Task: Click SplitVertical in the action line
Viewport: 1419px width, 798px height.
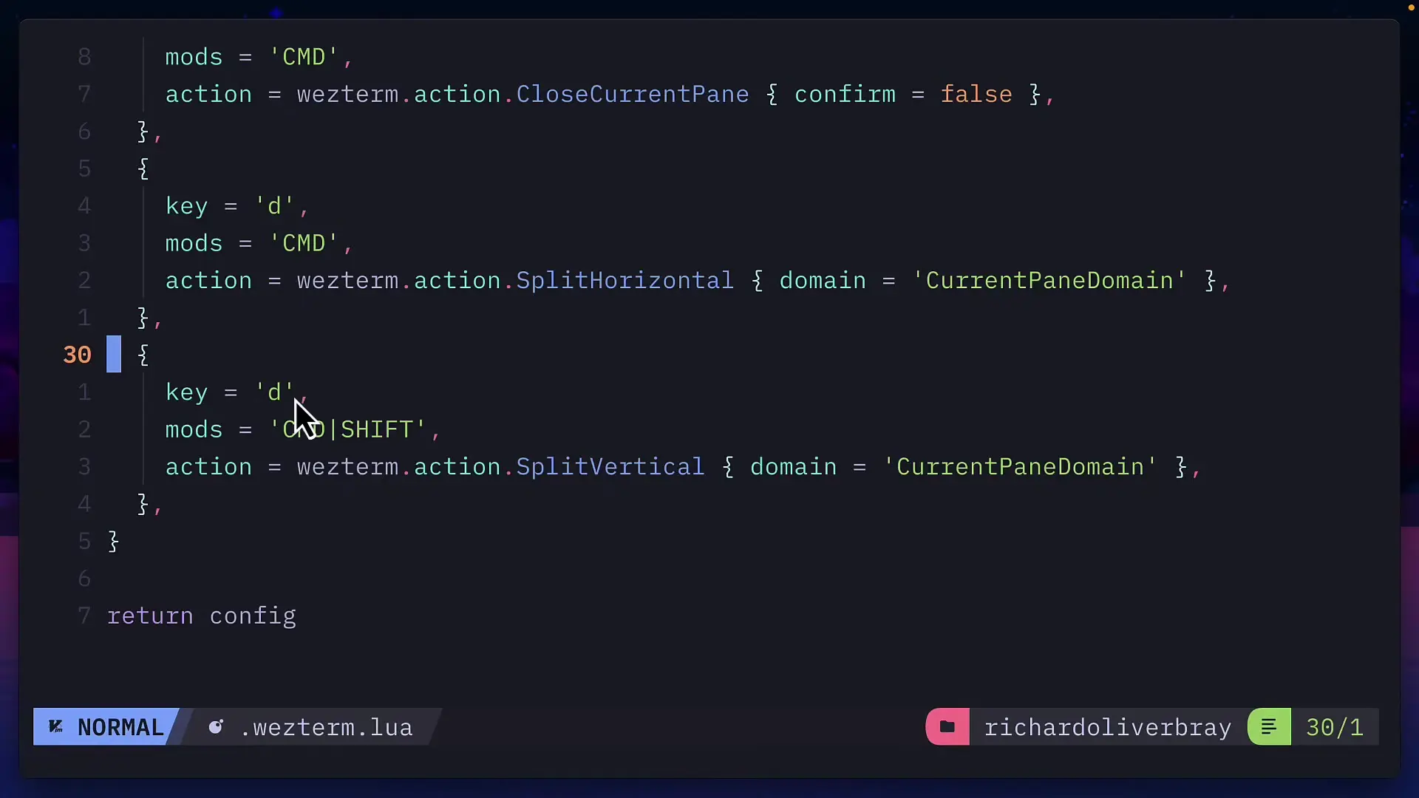Action: click(x=610, y=467)
